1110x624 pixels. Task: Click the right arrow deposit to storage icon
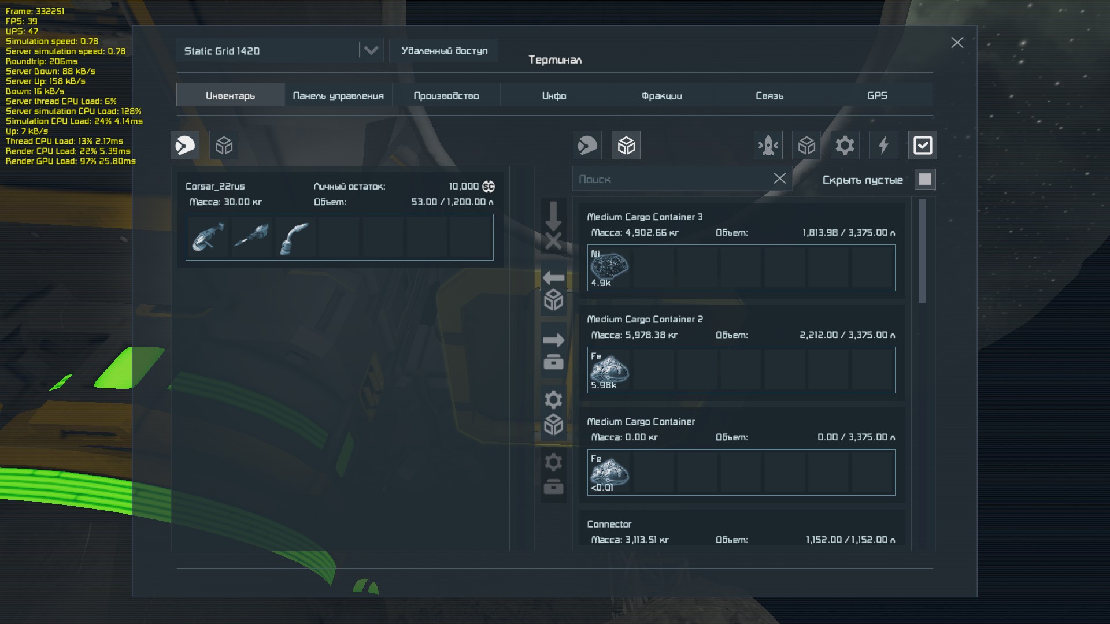[553, 351]
